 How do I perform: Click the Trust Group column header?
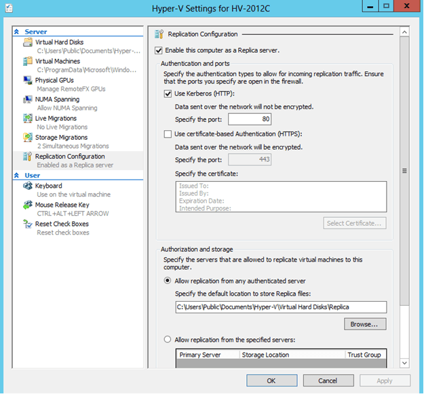pyautogui.click(x=366, y=355)
